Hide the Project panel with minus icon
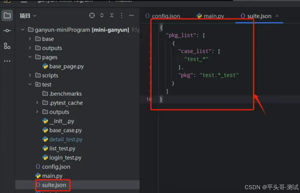This screenshot has height=193, width=300. [131, 15]
